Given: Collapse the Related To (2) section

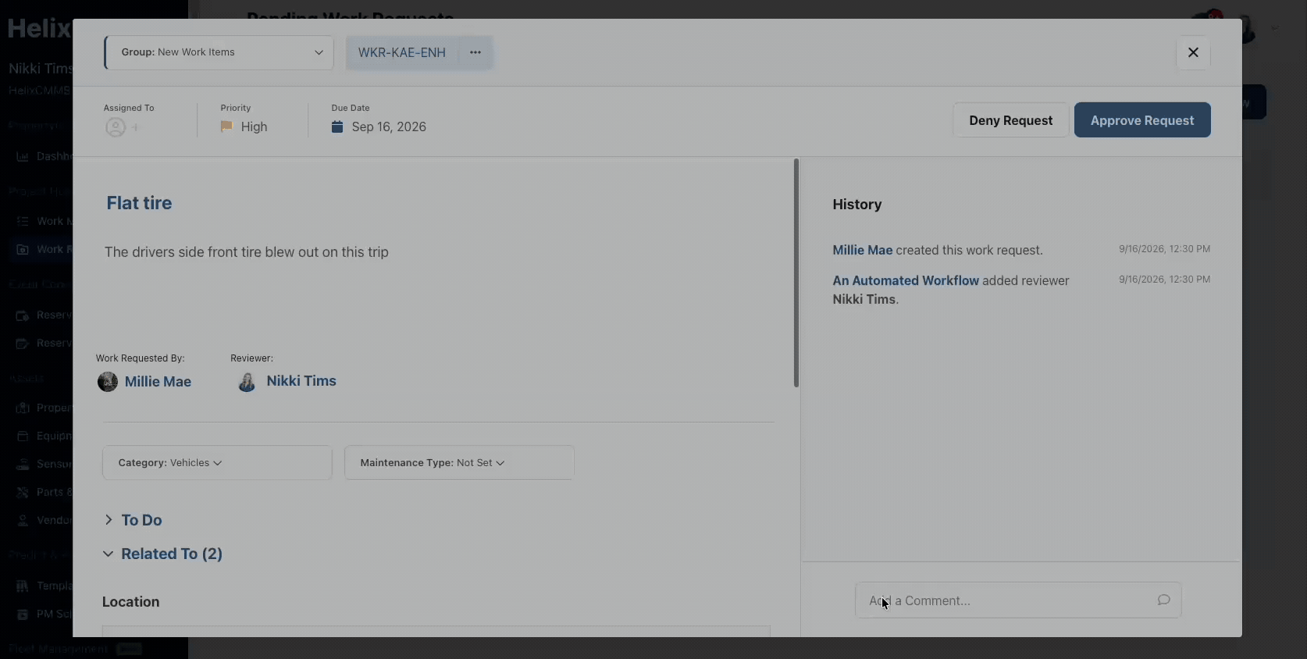Looking at the screenshot, I should pos(163,554).
